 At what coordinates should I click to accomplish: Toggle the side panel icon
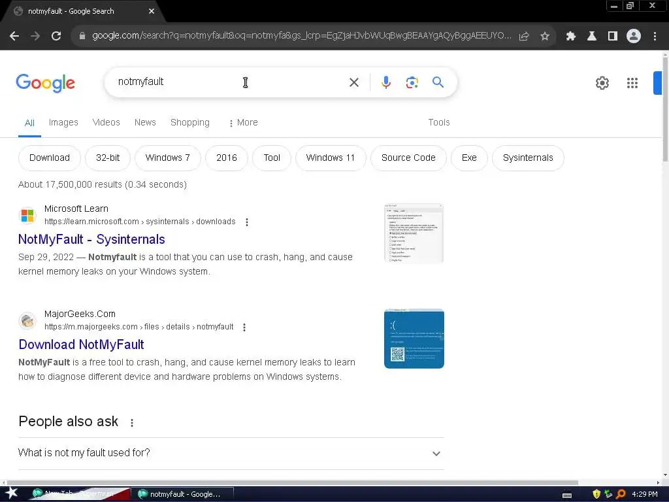[613, 37]
